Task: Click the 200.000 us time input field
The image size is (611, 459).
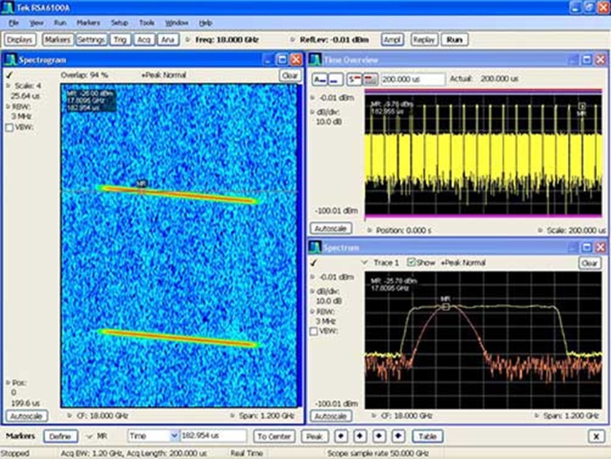Action: click(x=413, y=79)
